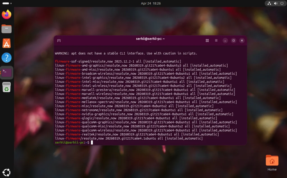
Task: Click the linux-firmware-qualcomm-wireless line
Action: (146, 130)
